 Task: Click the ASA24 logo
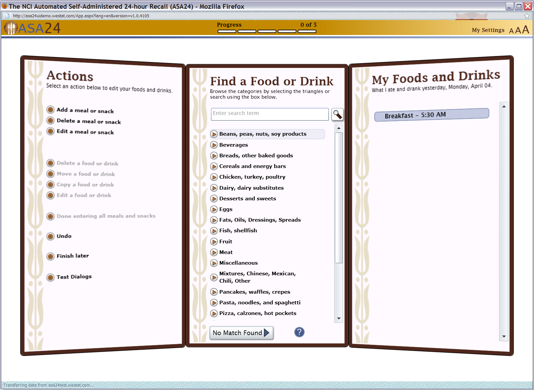tap(32, 28)
